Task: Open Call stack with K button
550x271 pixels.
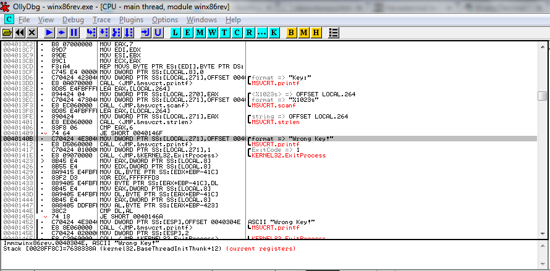Action: [274, 33]
